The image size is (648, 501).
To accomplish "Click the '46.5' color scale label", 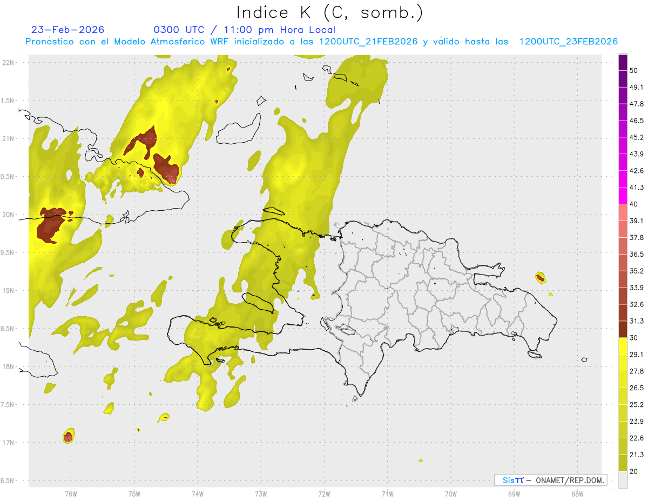I will pyautogui.click(x=637, y=121).
